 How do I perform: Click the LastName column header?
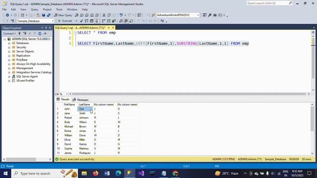(x=84, y=104)
